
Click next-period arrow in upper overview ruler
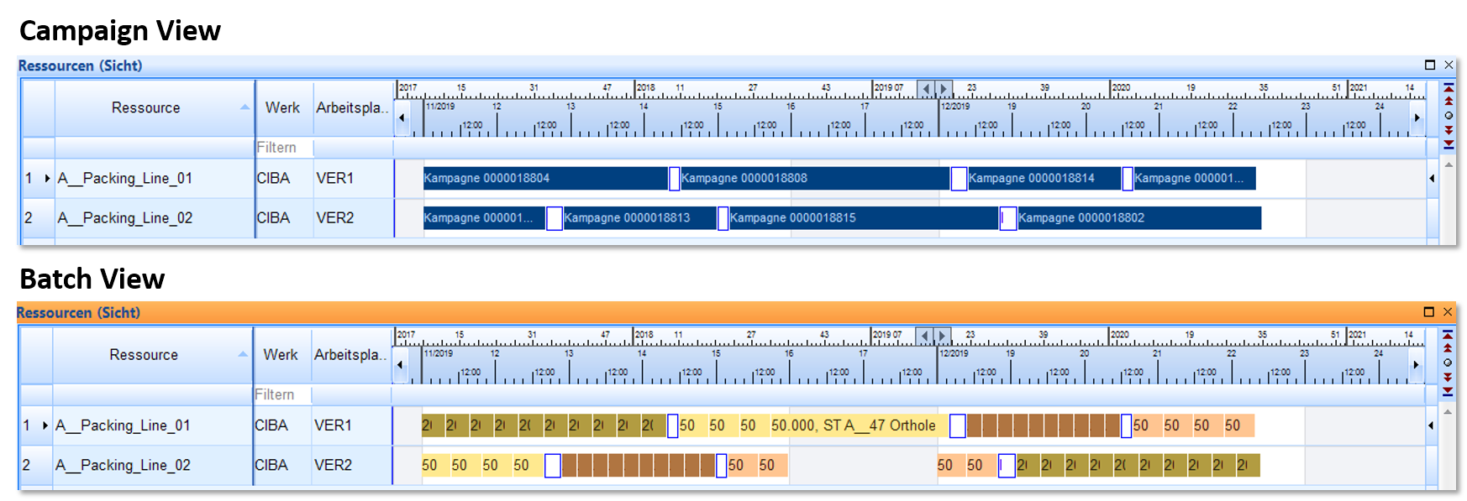(x=943, y=88)
